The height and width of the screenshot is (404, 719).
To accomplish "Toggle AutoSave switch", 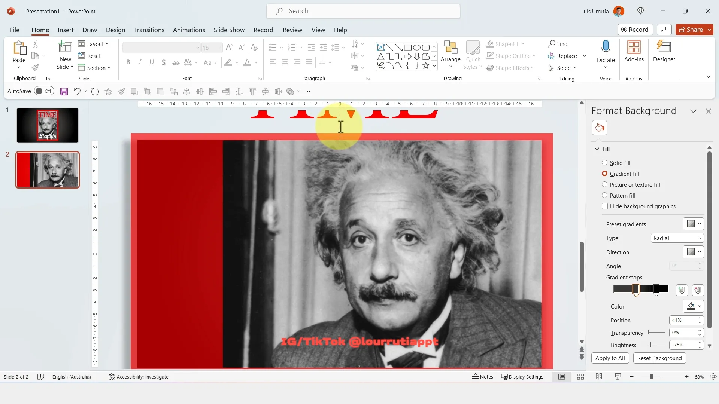I will tap(44, 91).
